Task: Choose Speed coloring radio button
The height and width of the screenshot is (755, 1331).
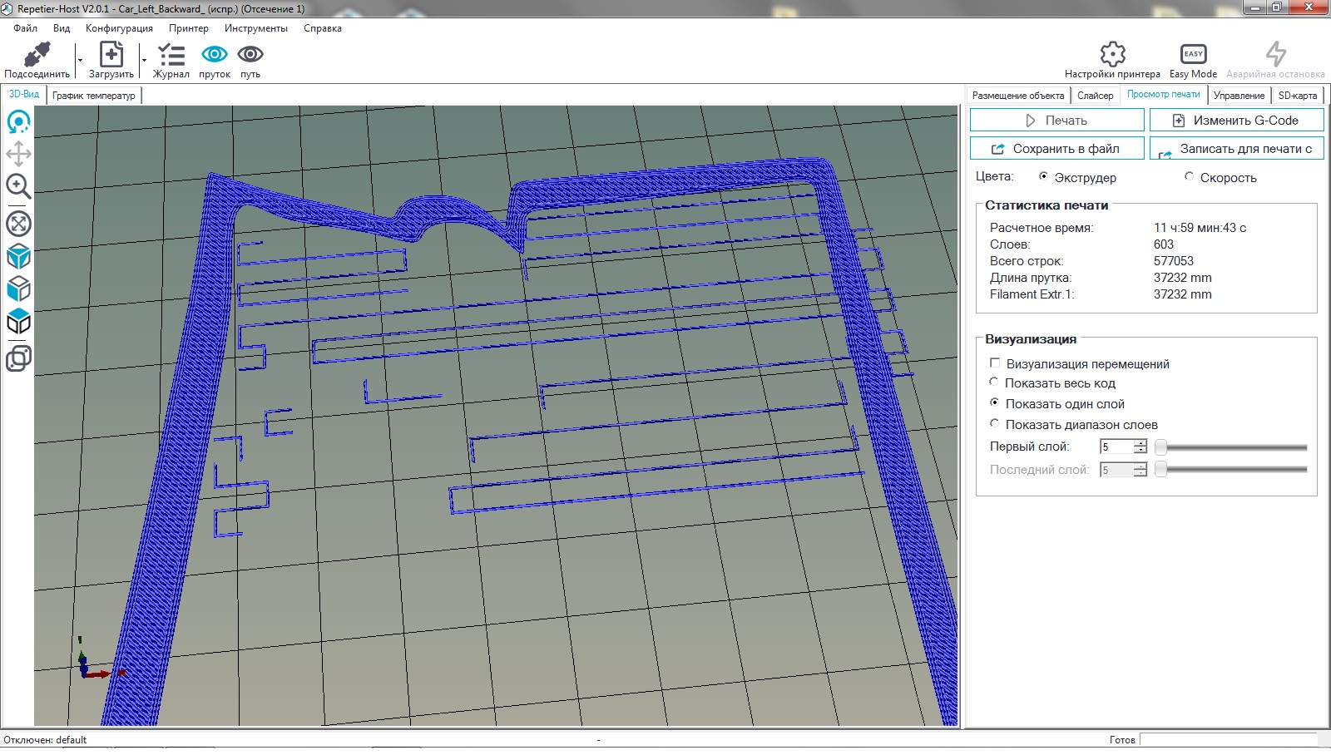Action: (1189, 176)
